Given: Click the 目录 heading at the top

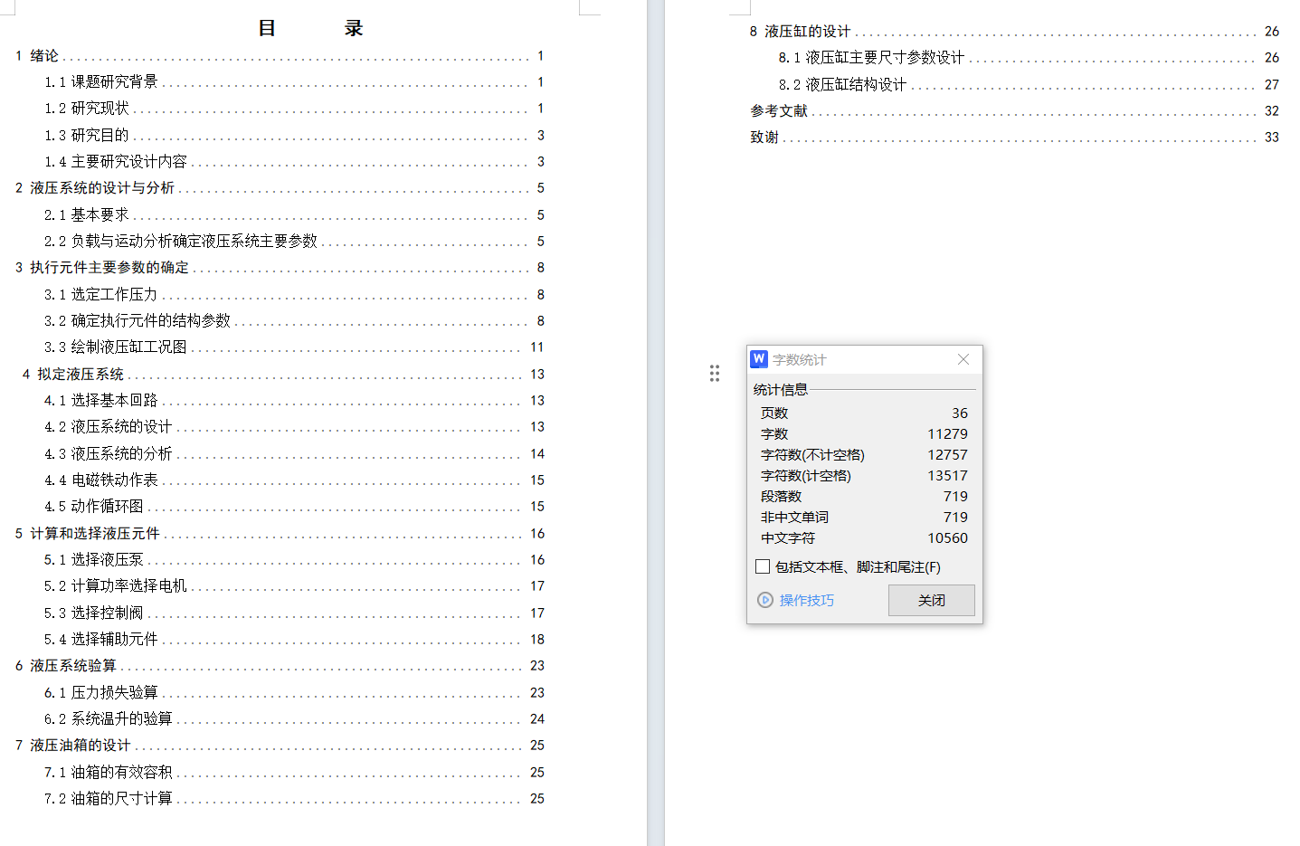Looking at the screenshot, I should 310,28.
